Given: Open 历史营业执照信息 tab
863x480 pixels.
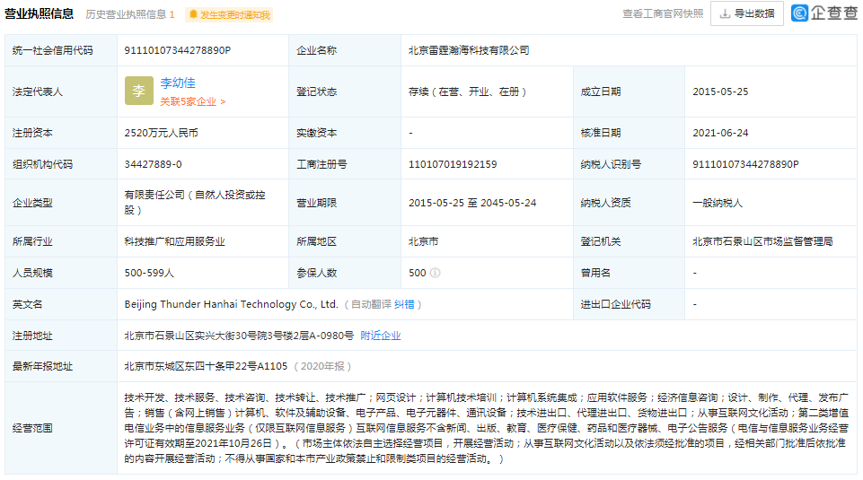Looking at the screenshot, I should coord(130,14).
